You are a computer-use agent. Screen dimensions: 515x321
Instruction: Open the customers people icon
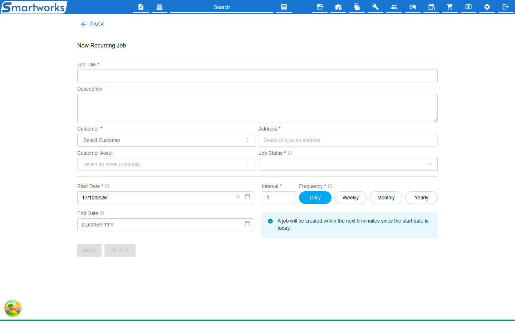pyautogui.click(x=394, y=7)
